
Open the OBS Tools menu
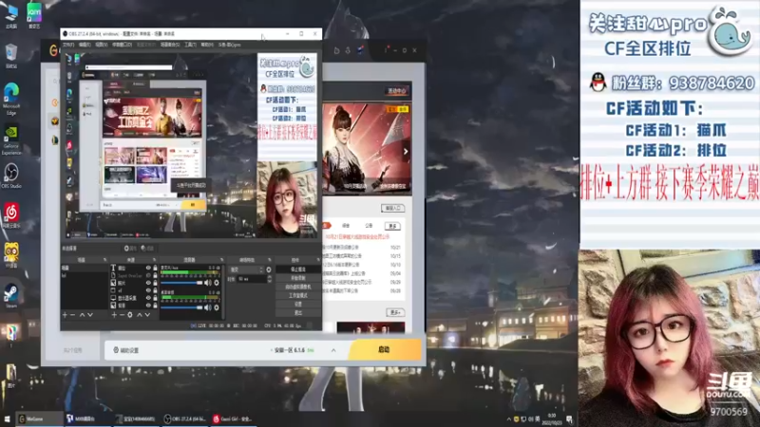point(191,45)
